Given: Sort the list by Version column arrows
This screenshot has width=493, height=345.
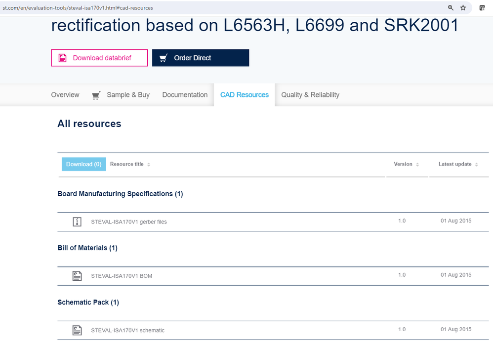Looking at the screenshot, I should 417,165.
